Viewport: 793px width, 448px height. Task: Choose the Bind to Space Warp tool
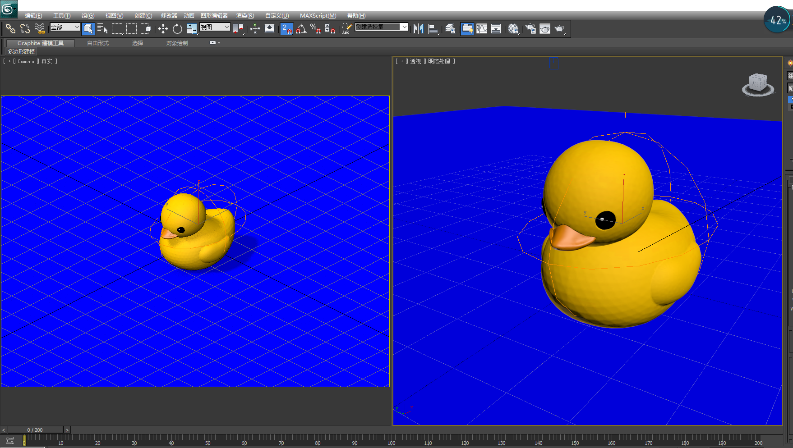[x=40, y=29]
